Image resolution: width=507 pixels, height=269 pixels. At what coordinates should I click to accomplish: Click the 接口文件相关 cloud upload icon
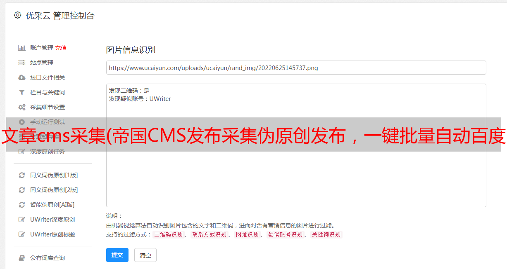(22, 77)
